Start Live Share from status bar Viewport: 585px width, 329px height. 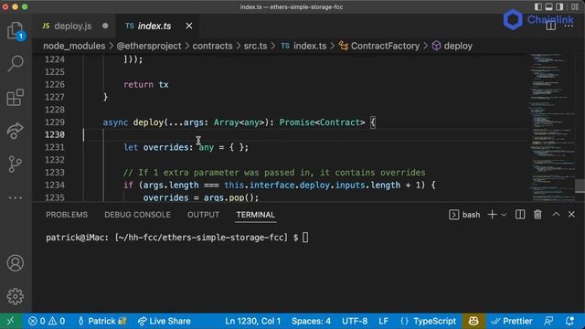click(x=165, y=321)
